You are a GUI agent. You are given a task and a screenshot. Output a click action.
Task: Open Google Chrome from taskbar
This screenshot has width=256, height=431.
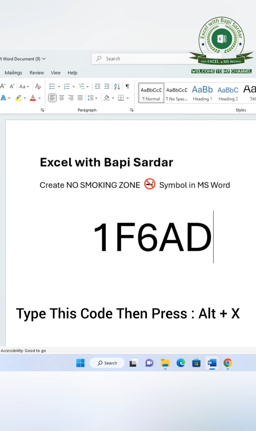coord(228,363)
